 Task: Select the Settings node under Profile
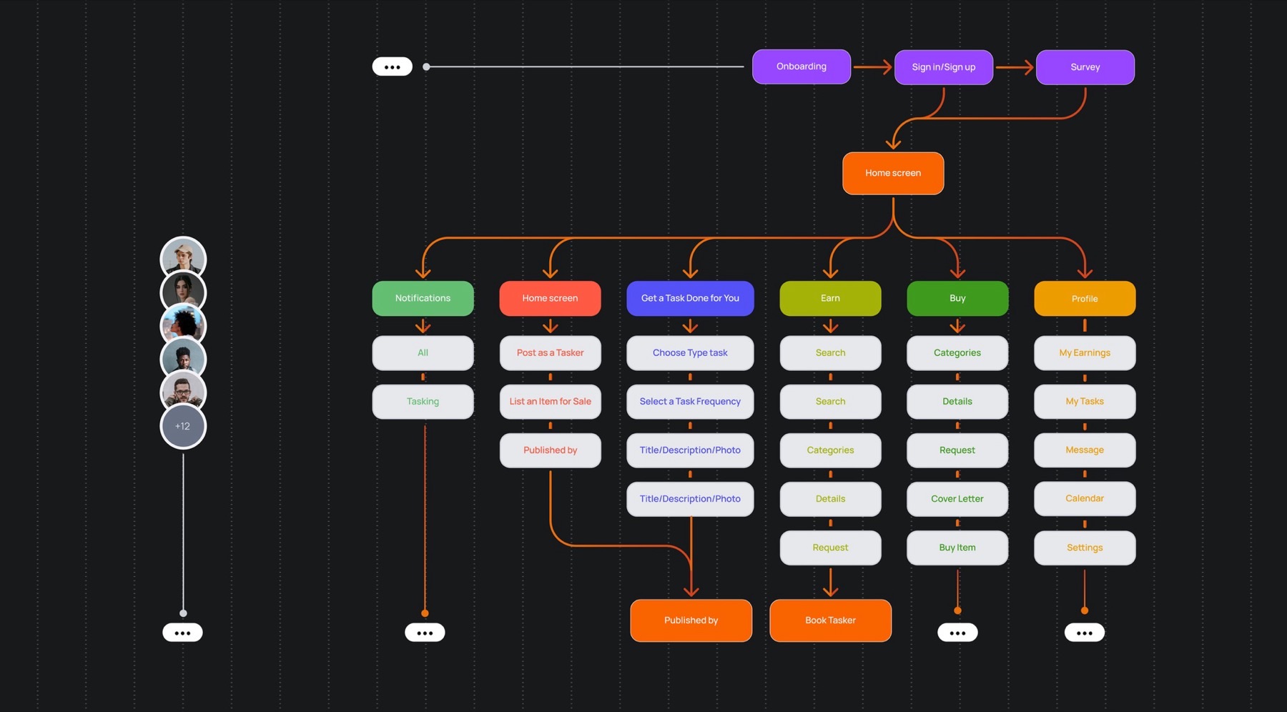pos(1085,548)
